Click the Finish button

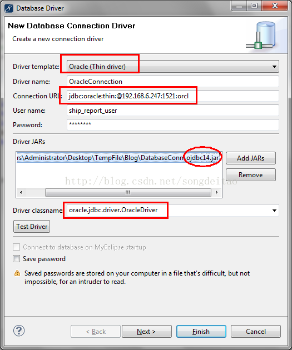(201, 332)
